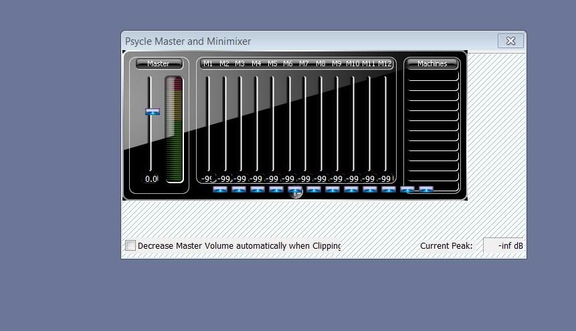Click the M4 channel label
The width and height of the screenshot is (576, 331).
[256, 64]
